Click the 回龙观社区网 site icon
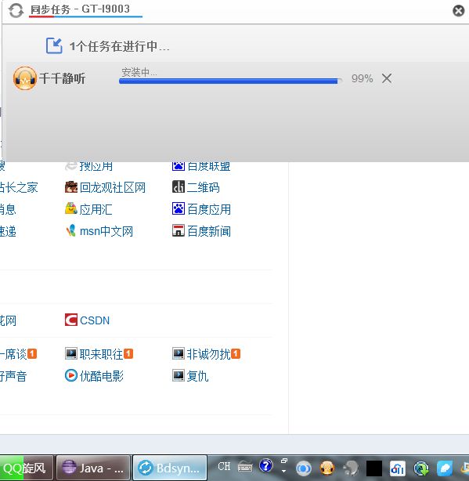Image resolution: width=469 pixels, height=481 pixels. [x=71, y=187]
